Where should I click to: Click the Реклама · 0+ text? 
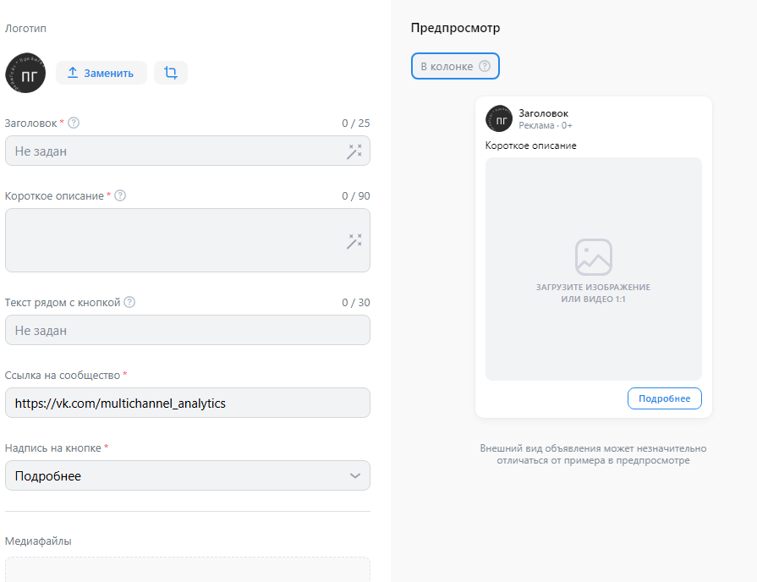(x=546, y=125)
